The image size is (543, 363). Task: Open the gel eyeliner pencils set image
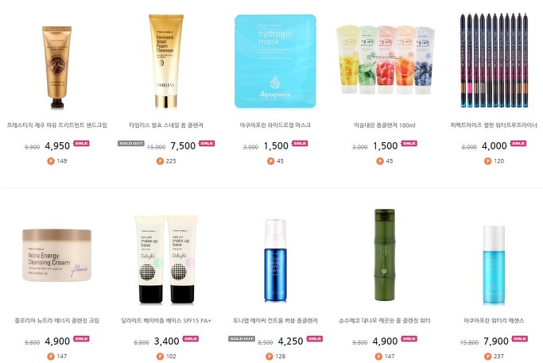click(495, 60)
